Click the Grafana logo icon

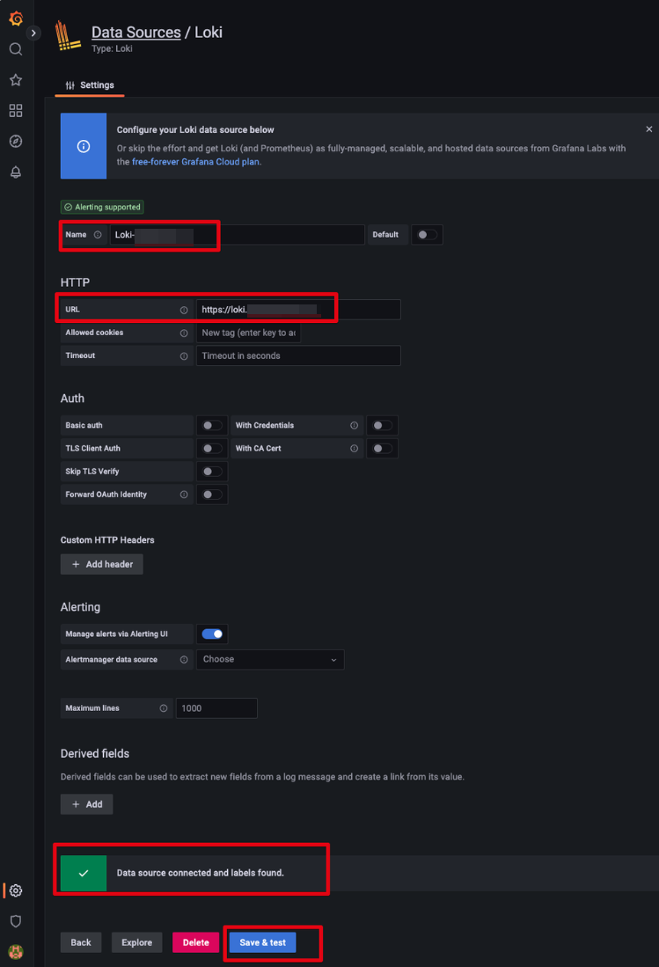16,18
